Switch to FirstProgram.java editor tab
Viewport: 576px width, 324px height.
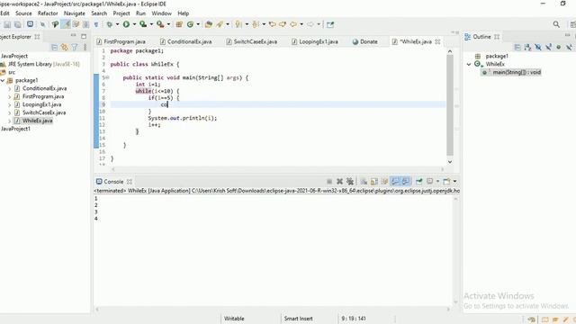click(121, 42)
